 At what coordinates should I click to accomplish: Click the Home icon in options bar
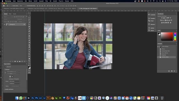pos(4,6)
